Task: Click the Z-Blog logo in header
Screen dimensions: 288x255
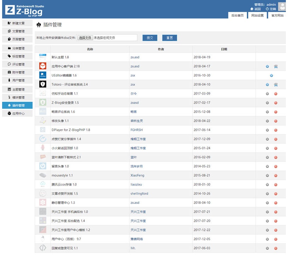Action: pos(24,11)
